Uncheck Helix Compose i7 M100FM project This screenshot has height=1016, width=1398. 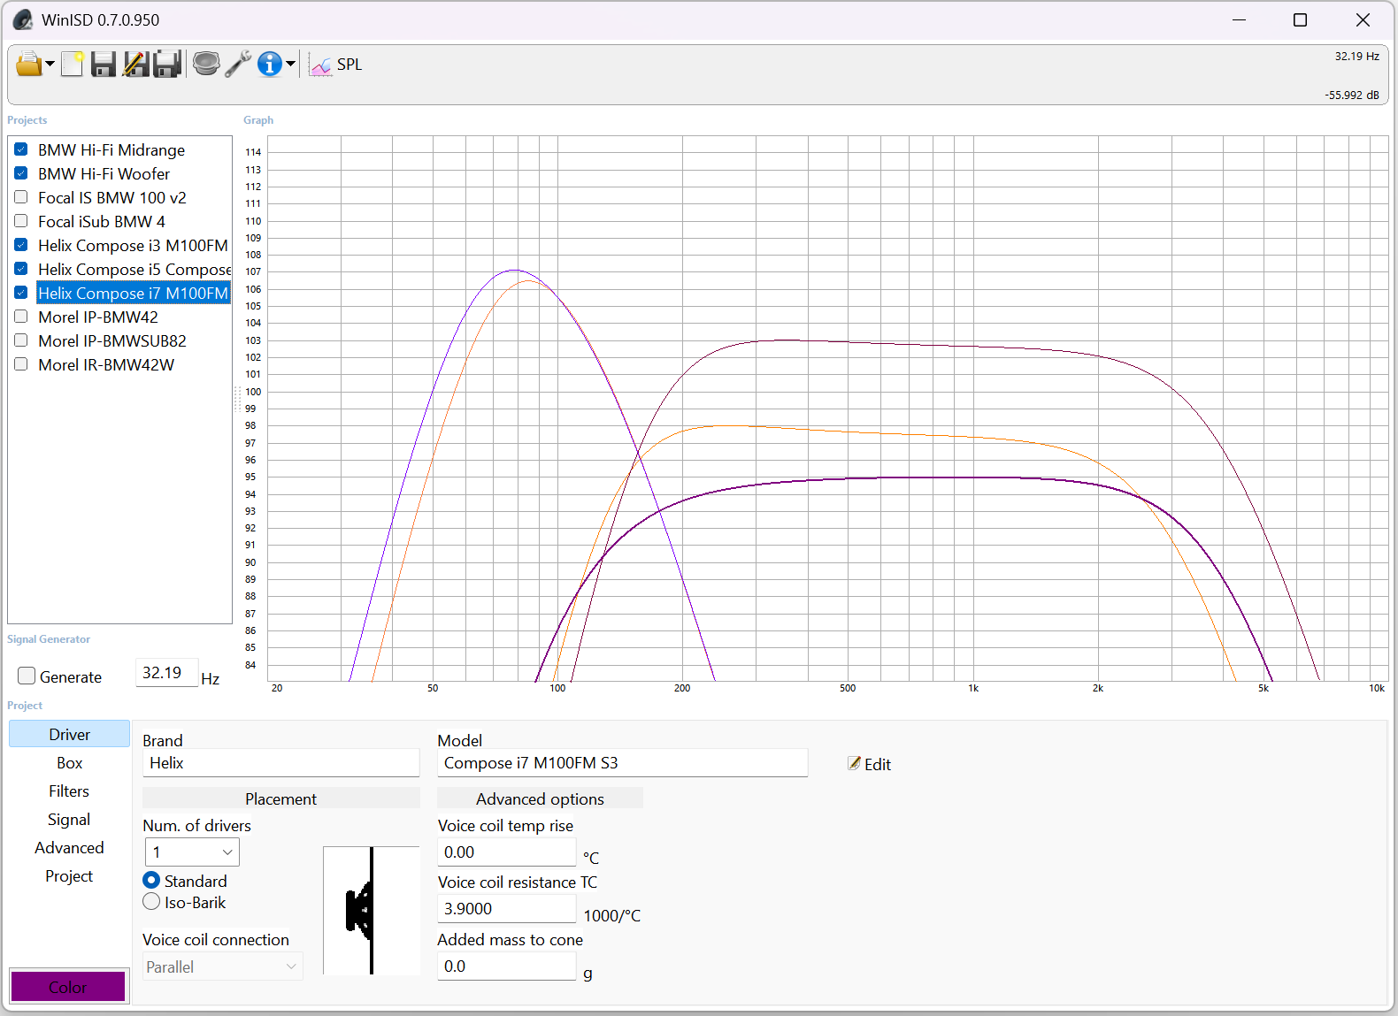(21, 293)
